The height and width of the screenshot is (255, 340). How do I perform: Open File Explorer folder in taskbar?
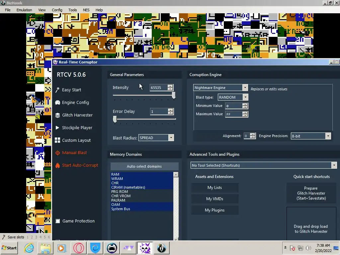coord(45,248)
